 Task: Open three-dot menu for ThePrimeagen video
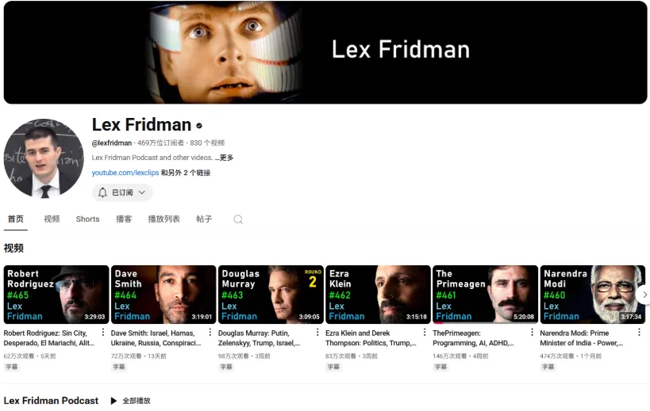pyautogui.click(x=532, y=332)
